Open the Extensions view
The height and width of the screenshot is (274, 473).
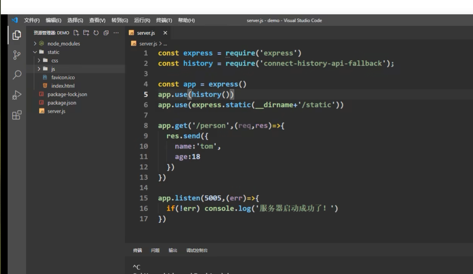pyautogui.click(x=17, y=115)
